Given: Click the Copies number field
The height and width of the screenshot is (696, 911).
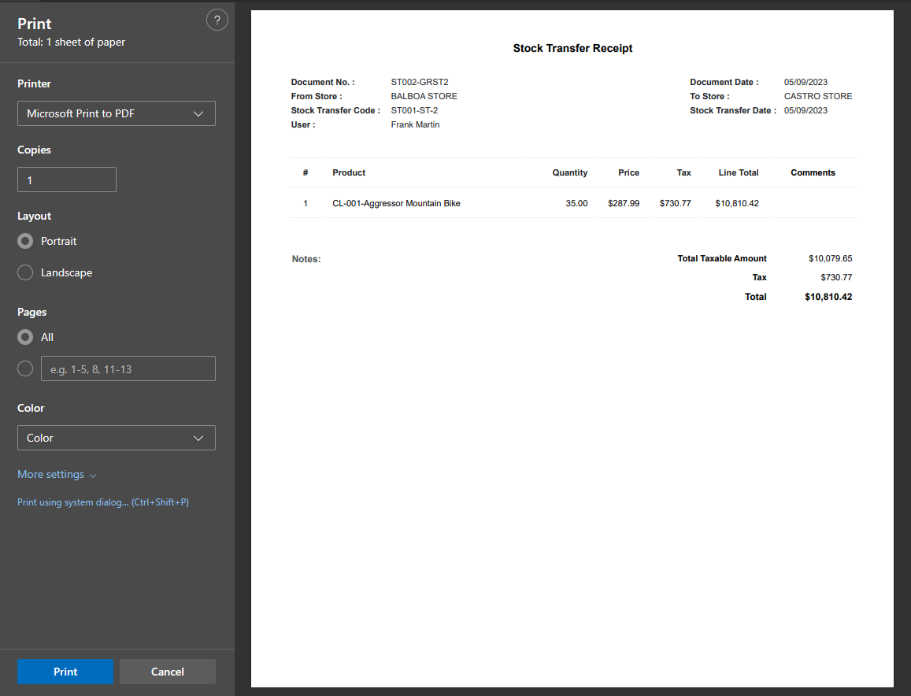Looking at the screenshot, I should click(x=67, y=180).
